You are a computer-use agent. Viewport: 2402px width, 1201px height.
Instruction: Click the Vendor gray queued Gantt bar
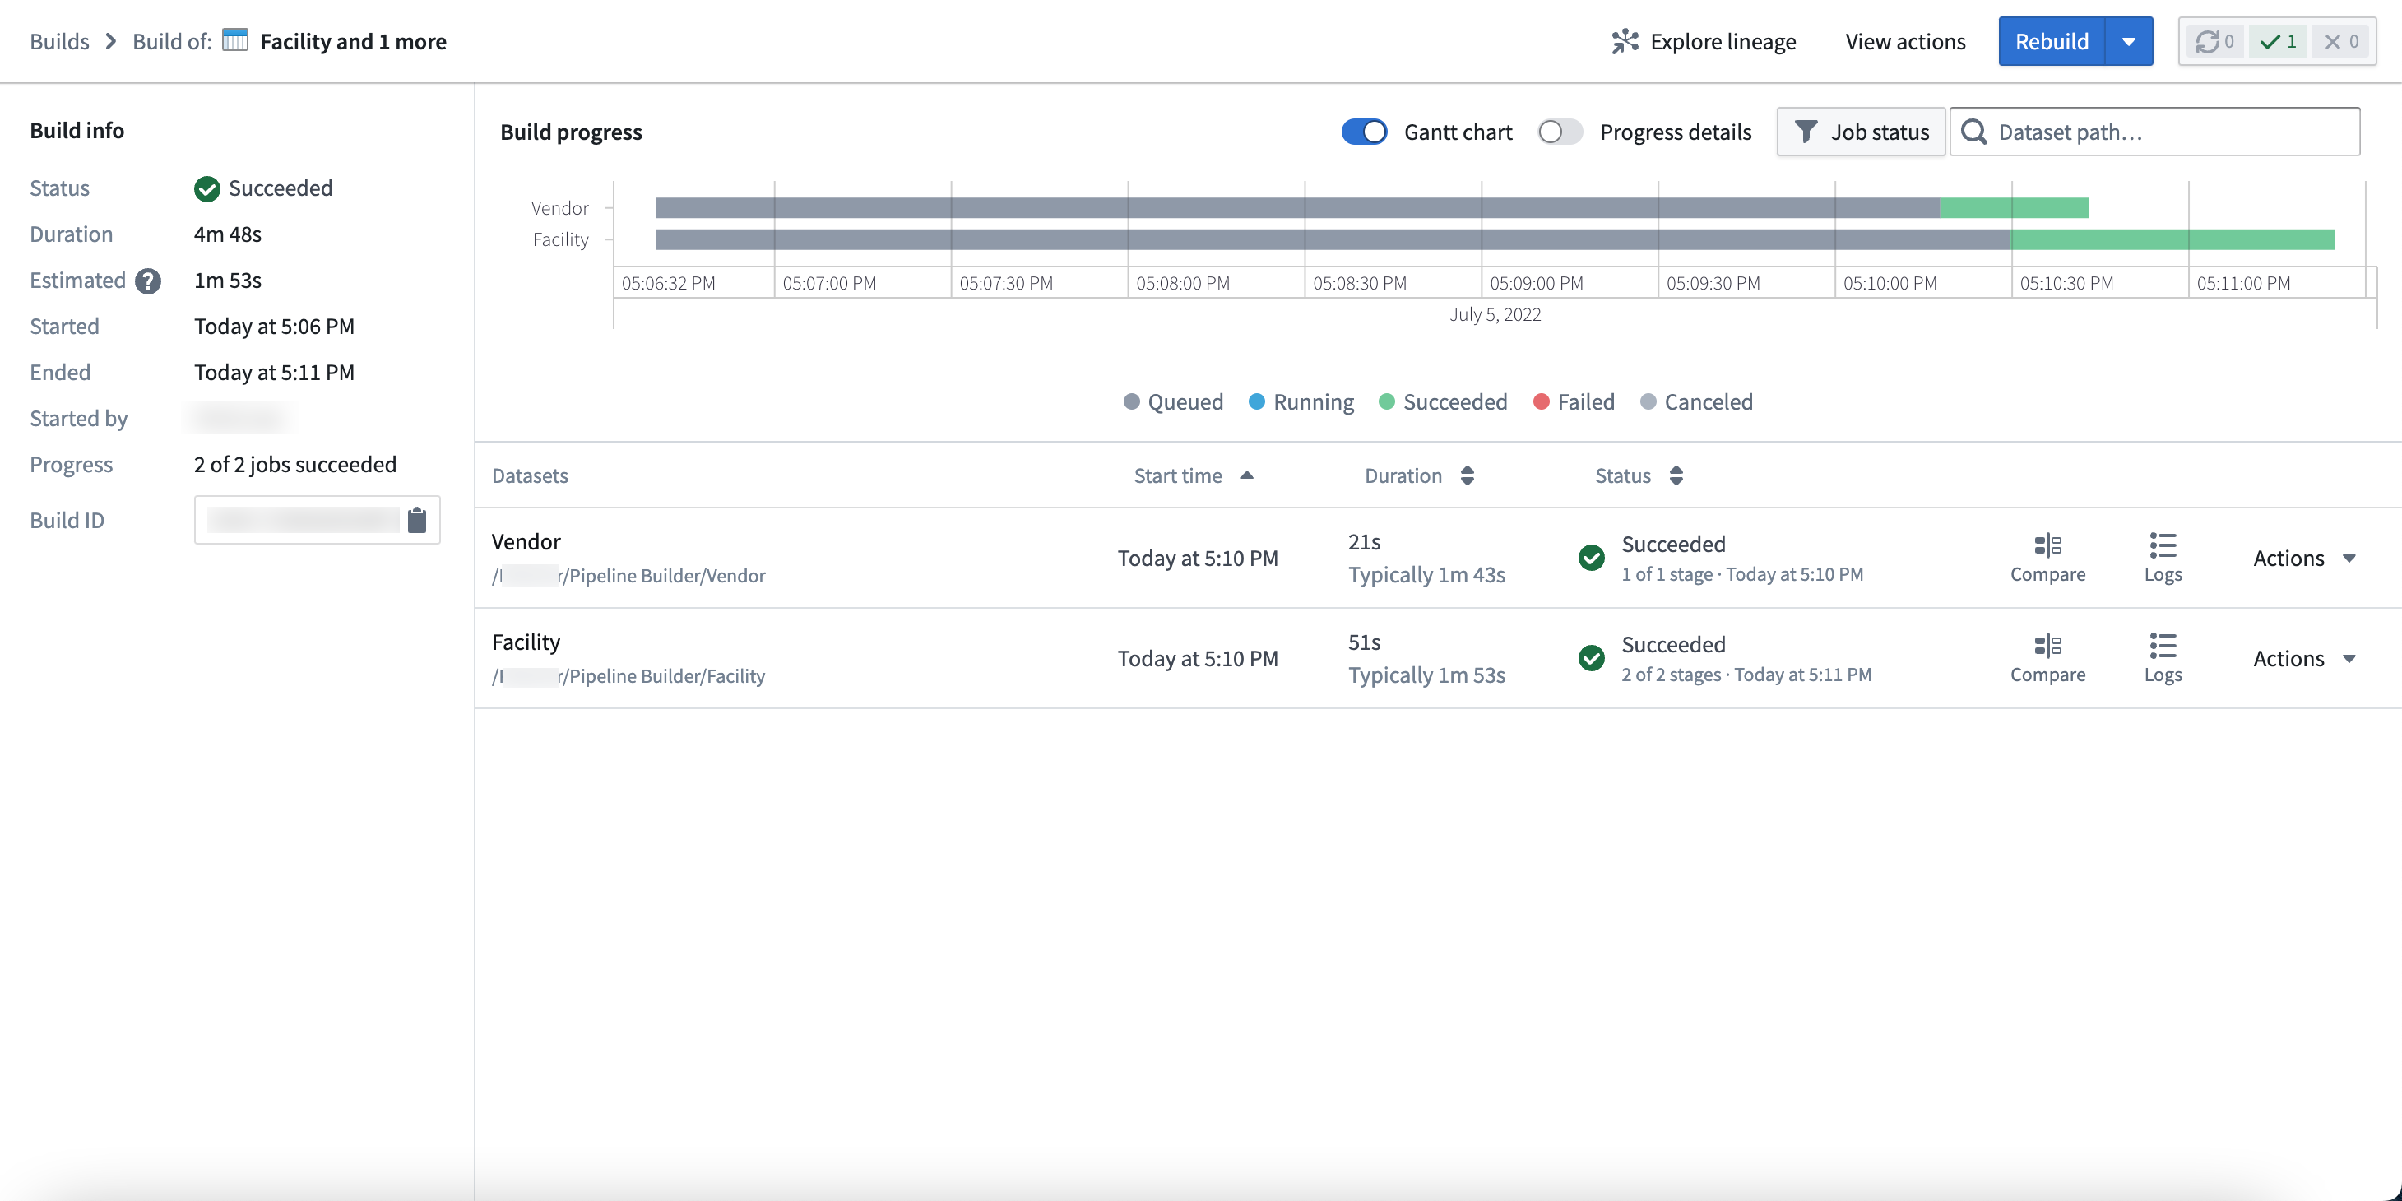(1297, 208)
